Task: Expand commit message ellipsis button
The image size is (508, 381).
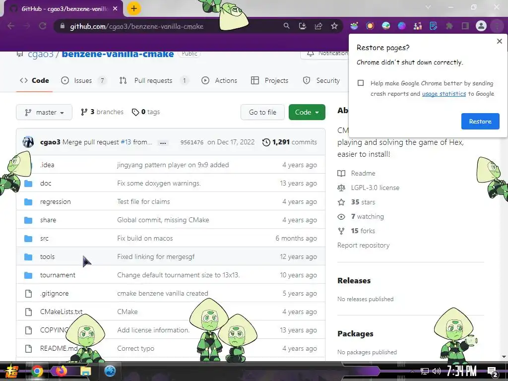Action: pos(163,142)
